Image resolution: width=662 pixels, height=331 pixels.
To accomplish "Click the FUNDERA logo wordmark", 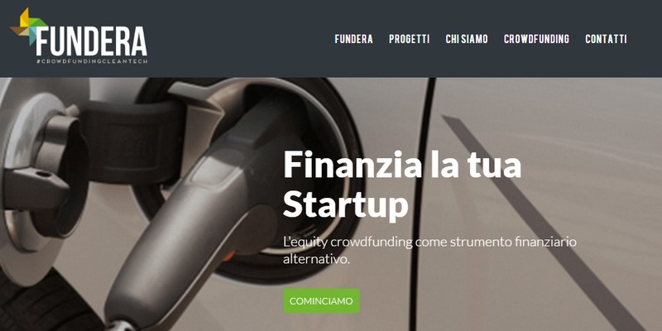I will (x=92, y=41).
